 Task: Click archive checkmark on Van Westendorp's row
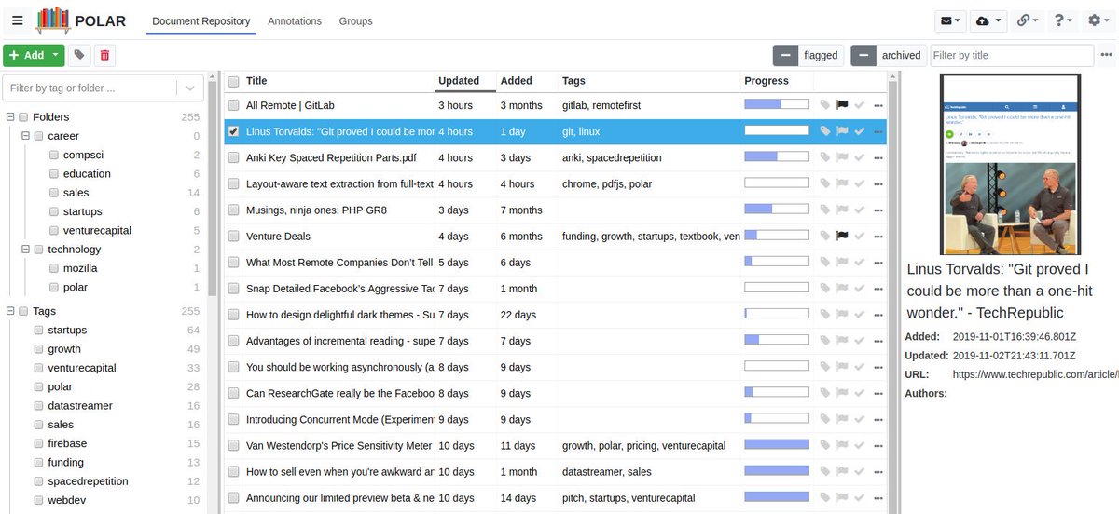[x=860, y=445]
